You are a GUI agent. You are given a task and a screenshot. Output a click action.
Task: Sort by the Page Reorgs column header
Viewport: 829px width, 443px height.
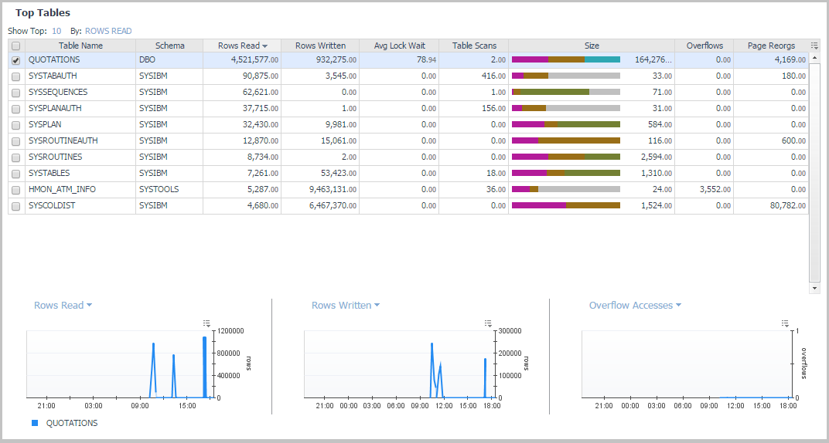click(770, 46)
